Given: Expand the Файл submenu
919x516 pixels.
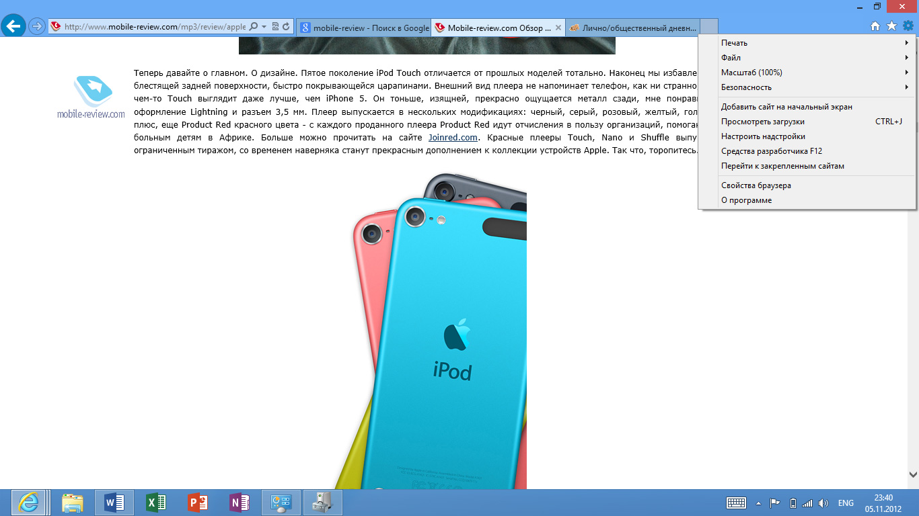Looking at the screenshot, I should [807, 58].
